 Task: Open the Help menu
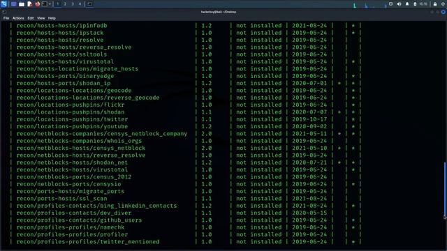coord(52,18)
